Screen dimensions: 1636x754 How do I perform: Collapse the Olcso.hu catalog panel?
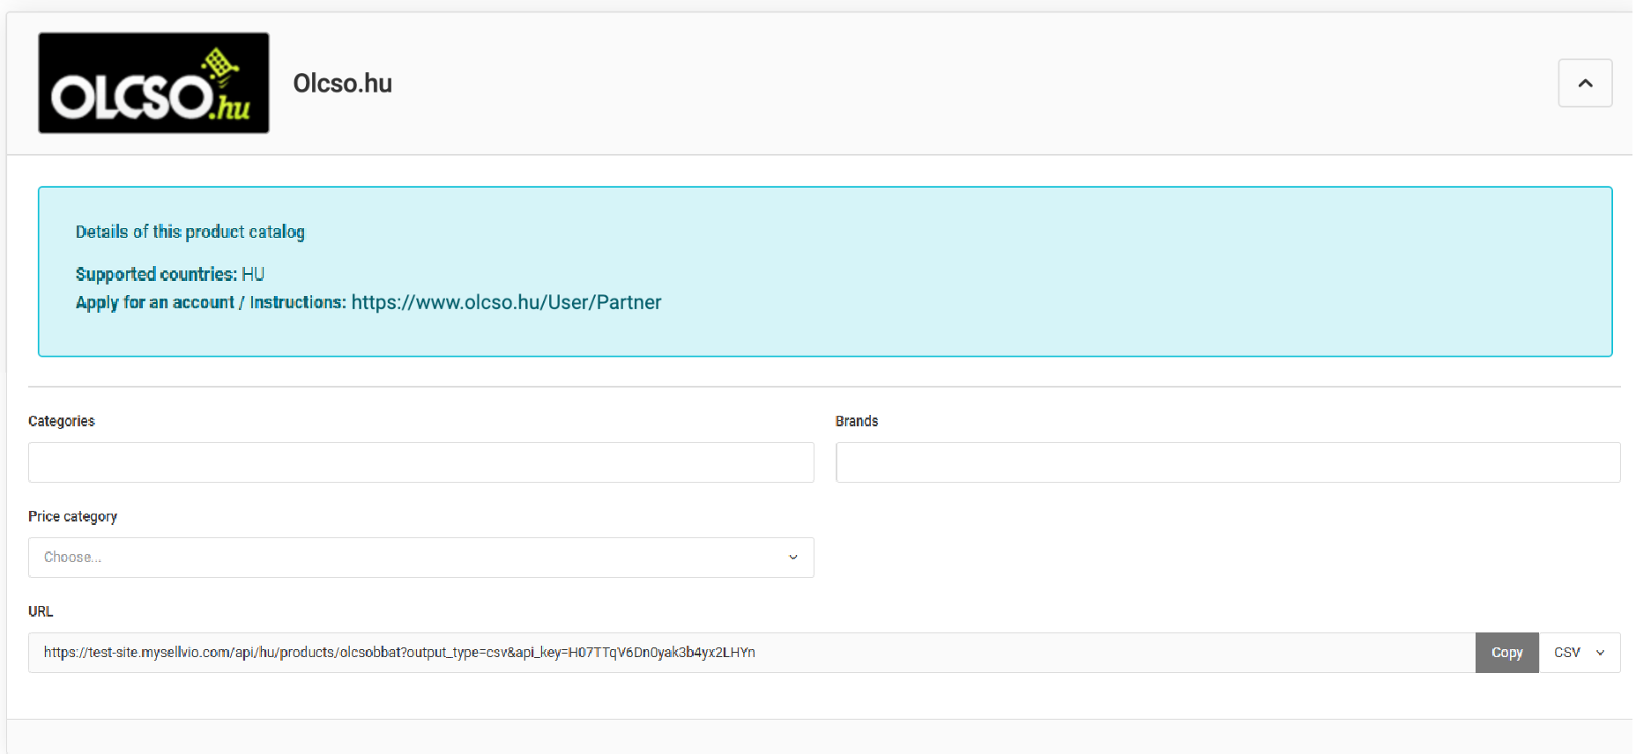(1585, 83)
